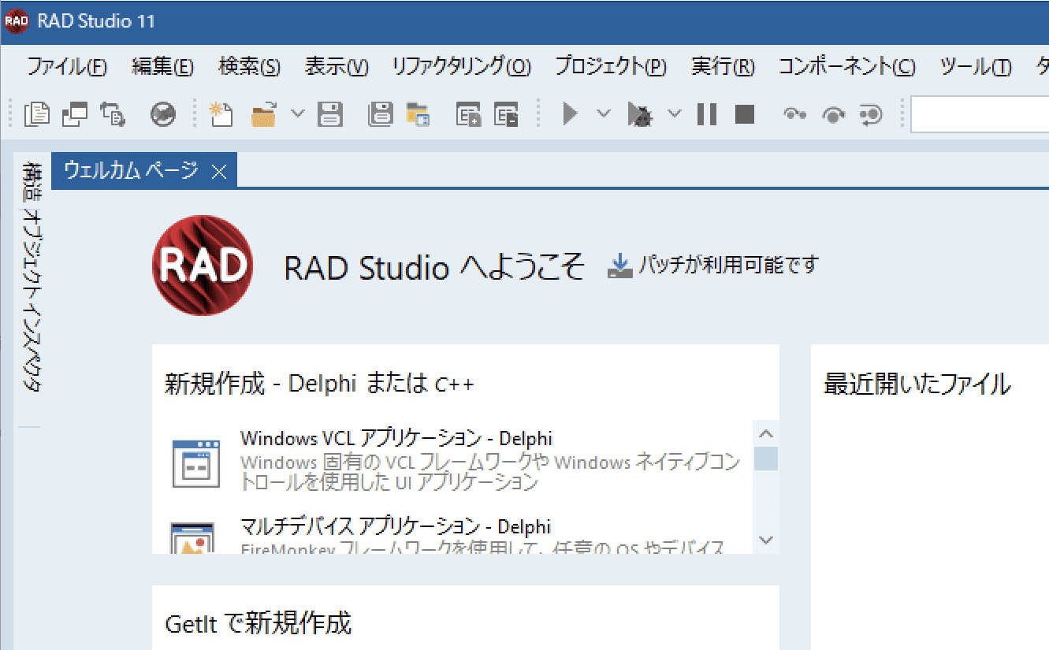Click the Trace Into debug icon

tap(794, 115)
